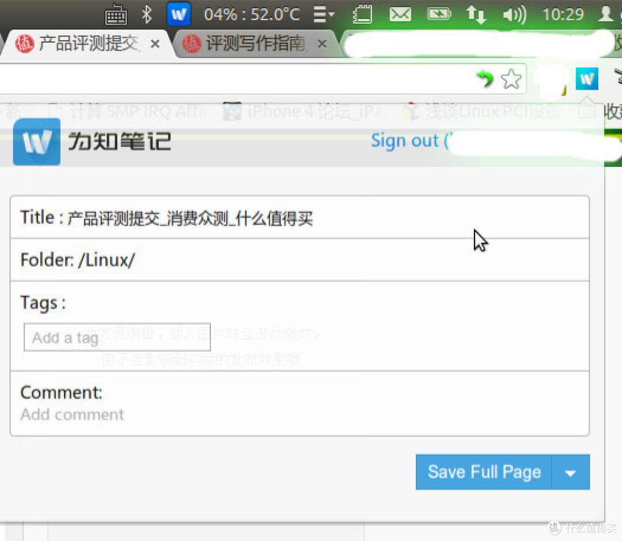
Task: Open the 浅谈Linux PCI设备 bookmark
Action: click(481, 112)
